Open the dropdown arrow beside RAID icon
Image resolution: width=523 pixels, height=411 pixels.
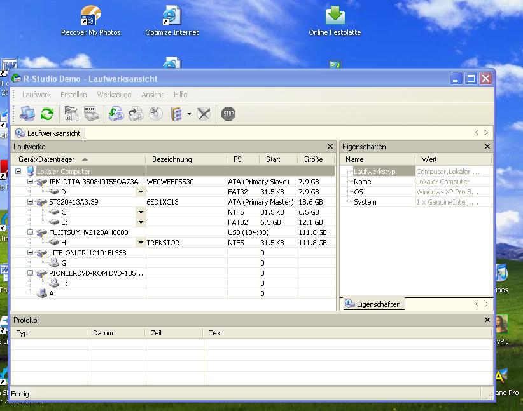click(x=189, y=114)
